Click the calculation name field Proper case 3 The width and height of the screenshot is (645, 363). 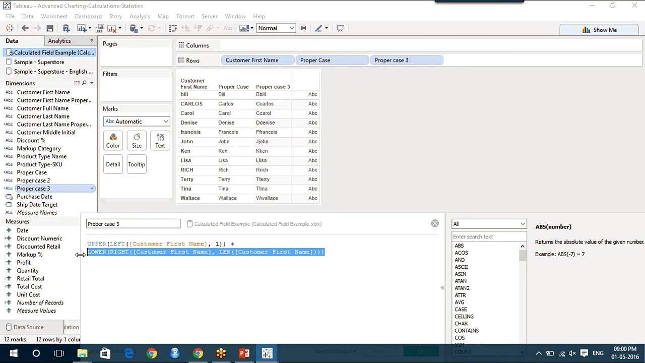(133, 224)
